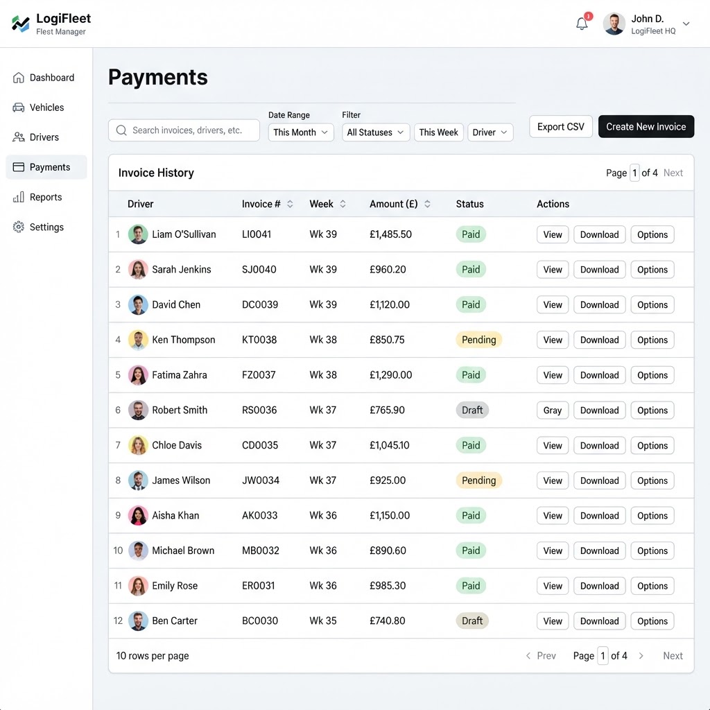Viewport: 710px width, 710px height.
Task: Click driver name James Wilson
Action: 181,480
